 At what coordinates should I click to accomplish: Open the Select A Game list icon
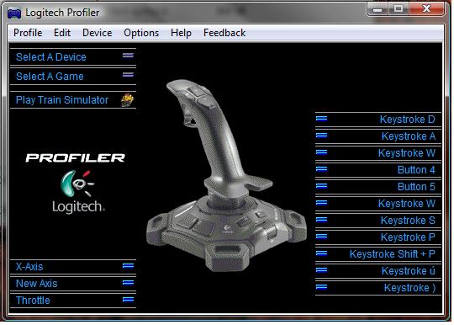[128, 75]
